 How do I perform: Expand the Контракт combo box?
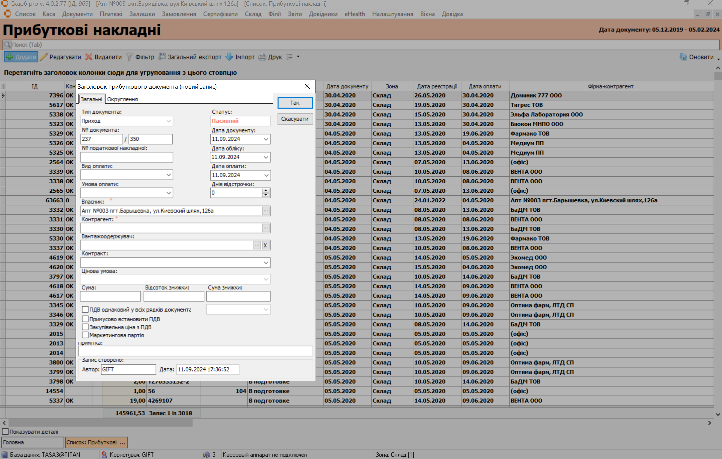click(266, 263)
